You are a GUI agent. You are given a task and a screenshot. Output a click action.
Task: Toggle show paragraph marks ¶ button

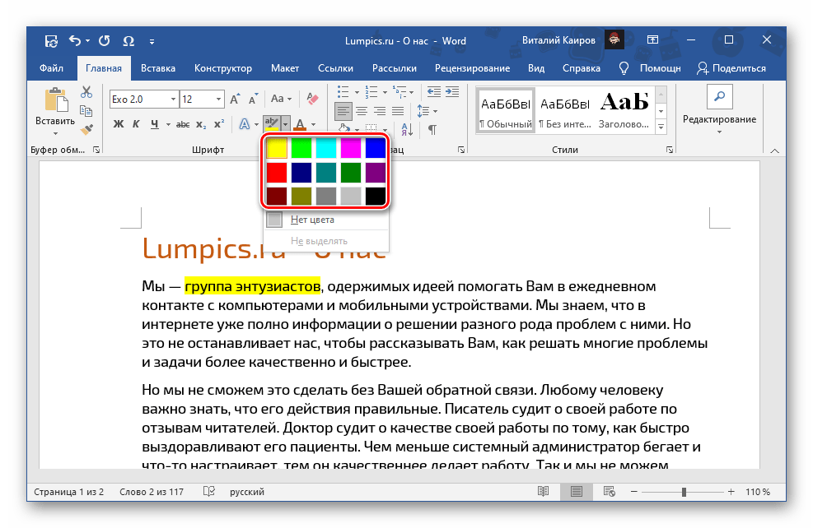432,129
